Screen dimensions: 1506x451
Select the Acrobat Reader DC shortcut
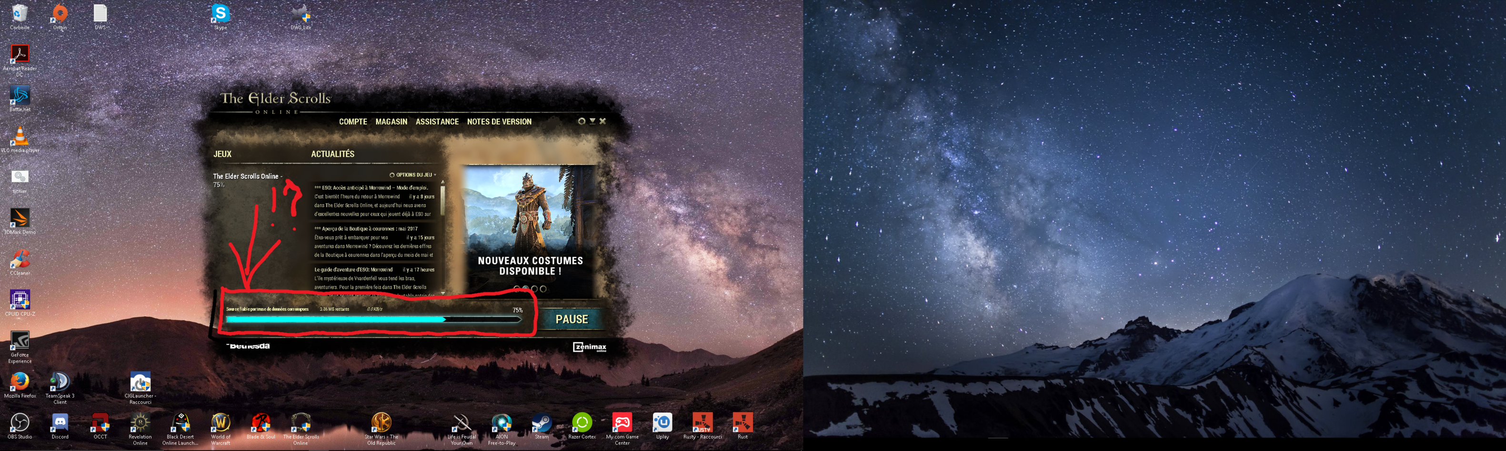click(x=20, y=61)
